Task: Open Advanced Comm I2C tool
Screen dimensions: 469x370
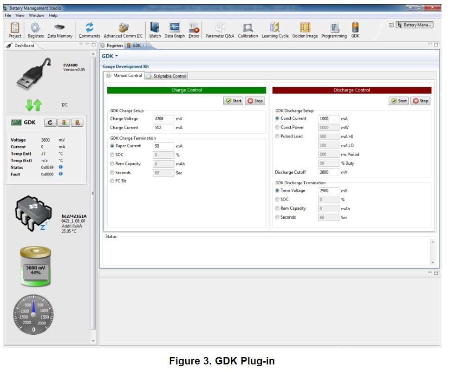Action: [x=123, y=30]
